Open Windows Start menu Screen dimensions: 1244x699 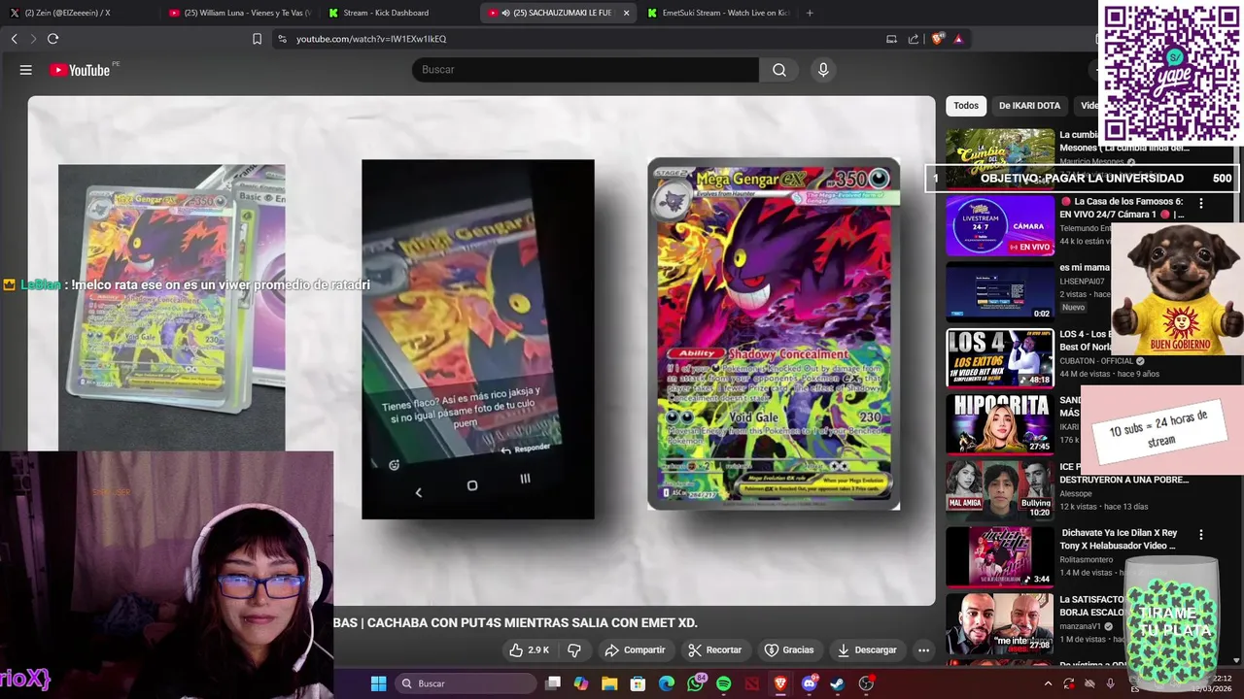378,683
